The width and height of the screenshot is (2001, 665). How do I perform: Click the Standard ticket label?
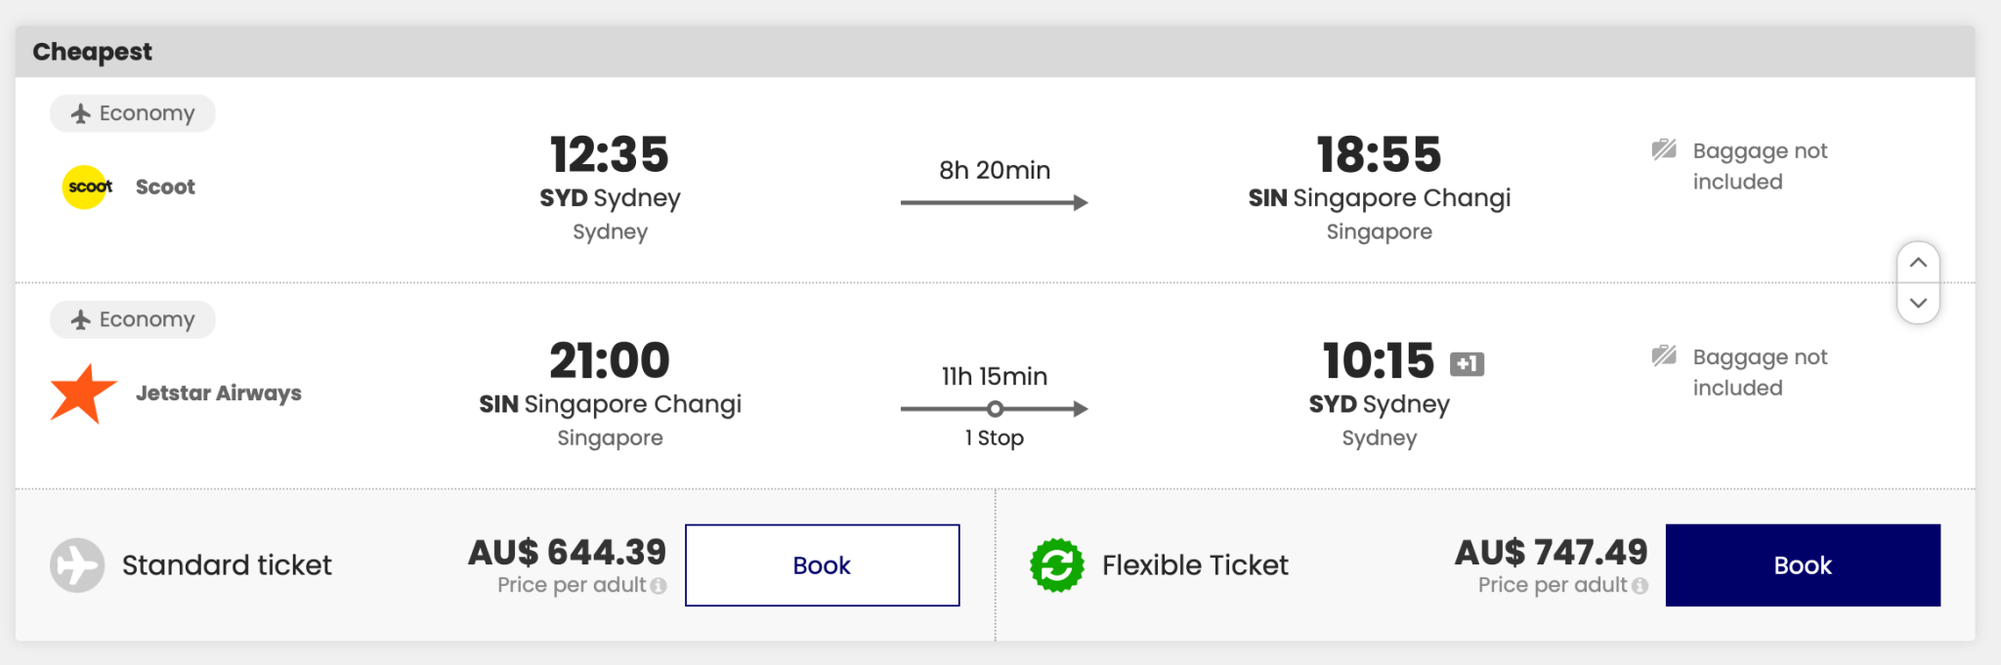point(227,564)
